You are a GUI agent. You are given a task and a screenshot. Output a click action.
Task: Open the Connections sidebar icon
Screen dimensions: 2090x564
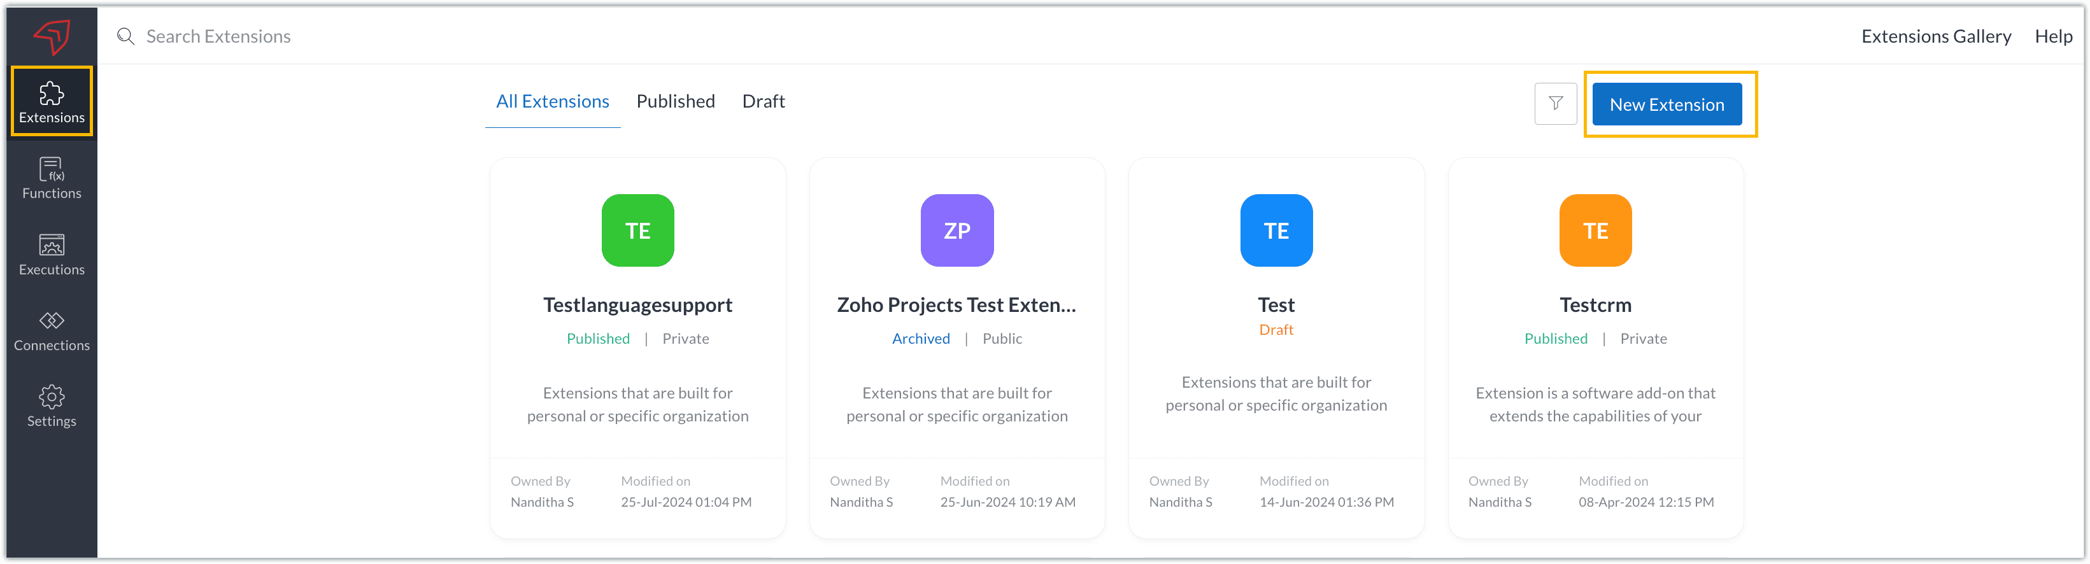tap(51, 330)
